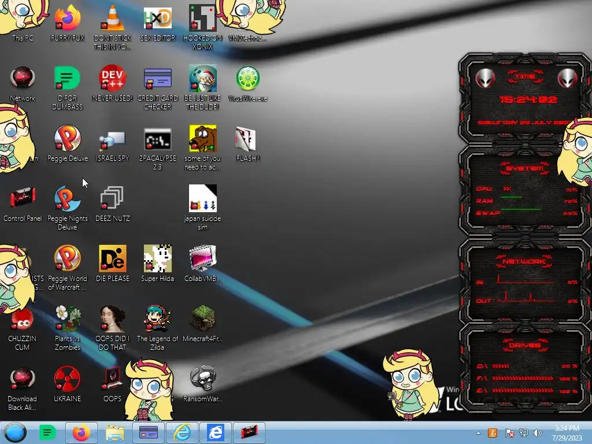Screen dimensions: 592x444
Task: Select CREDIT CARD CHECKER icon
Action: click(157, 88)
